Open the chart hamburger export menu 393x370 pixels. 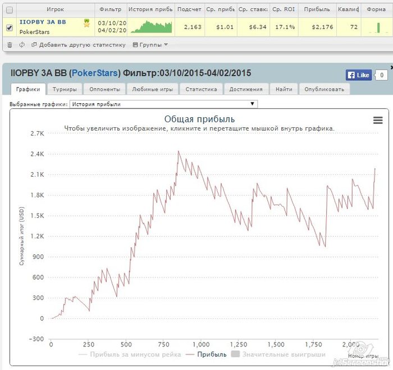[x=378, y=121]
